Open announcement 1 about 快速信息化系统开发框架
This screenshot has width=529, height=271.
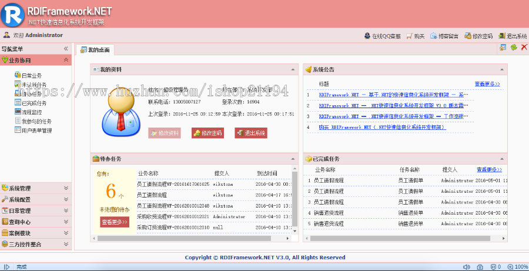(394, 95)
